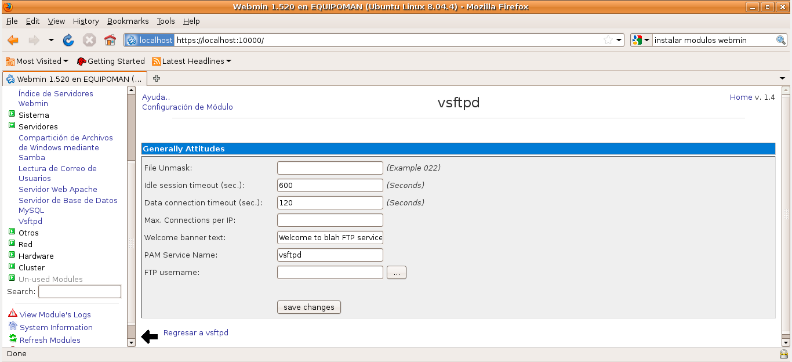The height and width of the screenshot is (362, 792).
Task: Click the Firefox home icon
Action: point(110,40)
